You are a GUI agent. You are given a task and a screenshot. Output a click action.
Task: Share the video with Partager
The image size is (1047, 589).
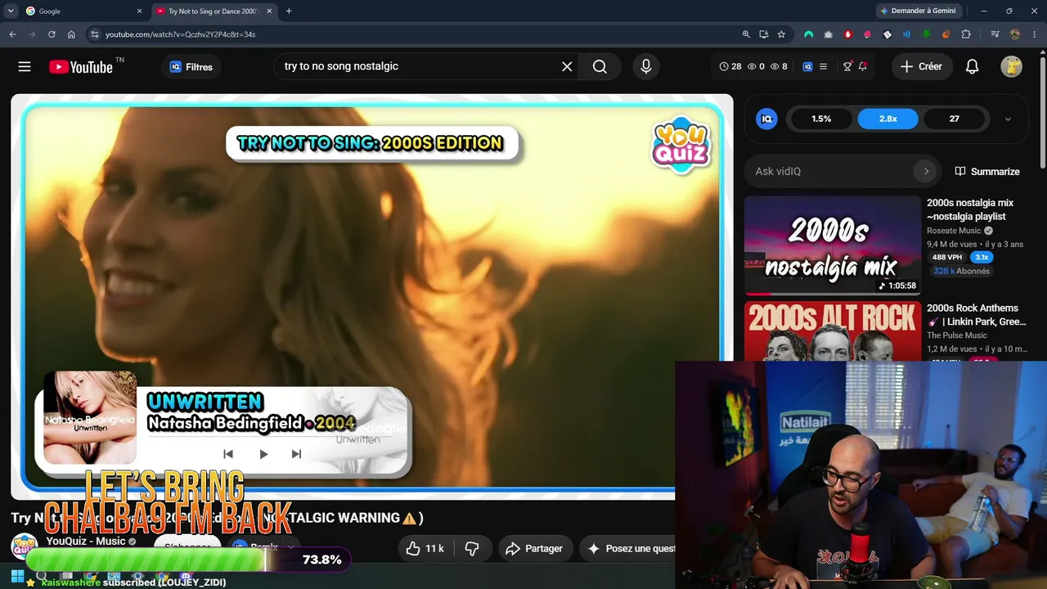pos(535,549)
